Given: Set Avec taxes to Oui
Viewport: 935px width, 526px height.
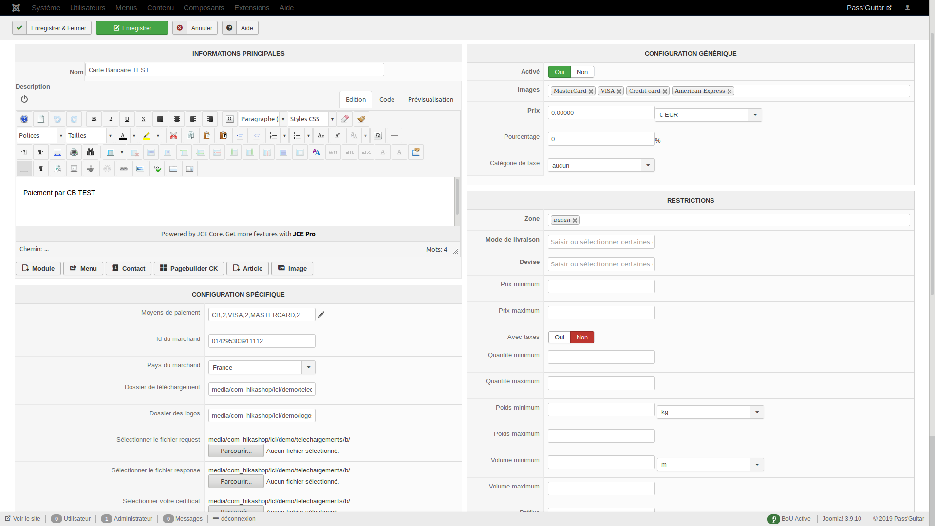Looking at the screenshot, I should coord(559,338).
